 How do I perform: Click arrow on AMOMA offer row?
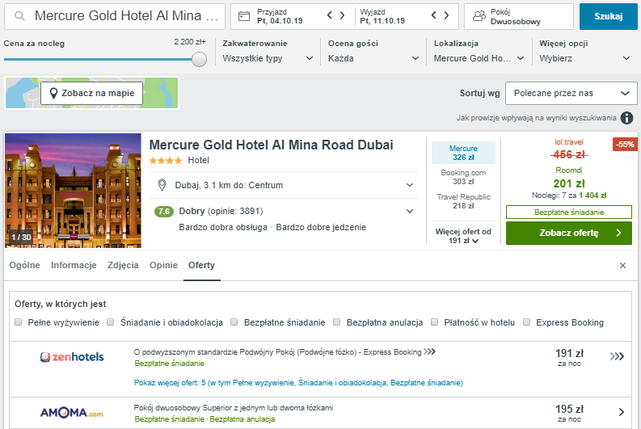tap(622, 412)
